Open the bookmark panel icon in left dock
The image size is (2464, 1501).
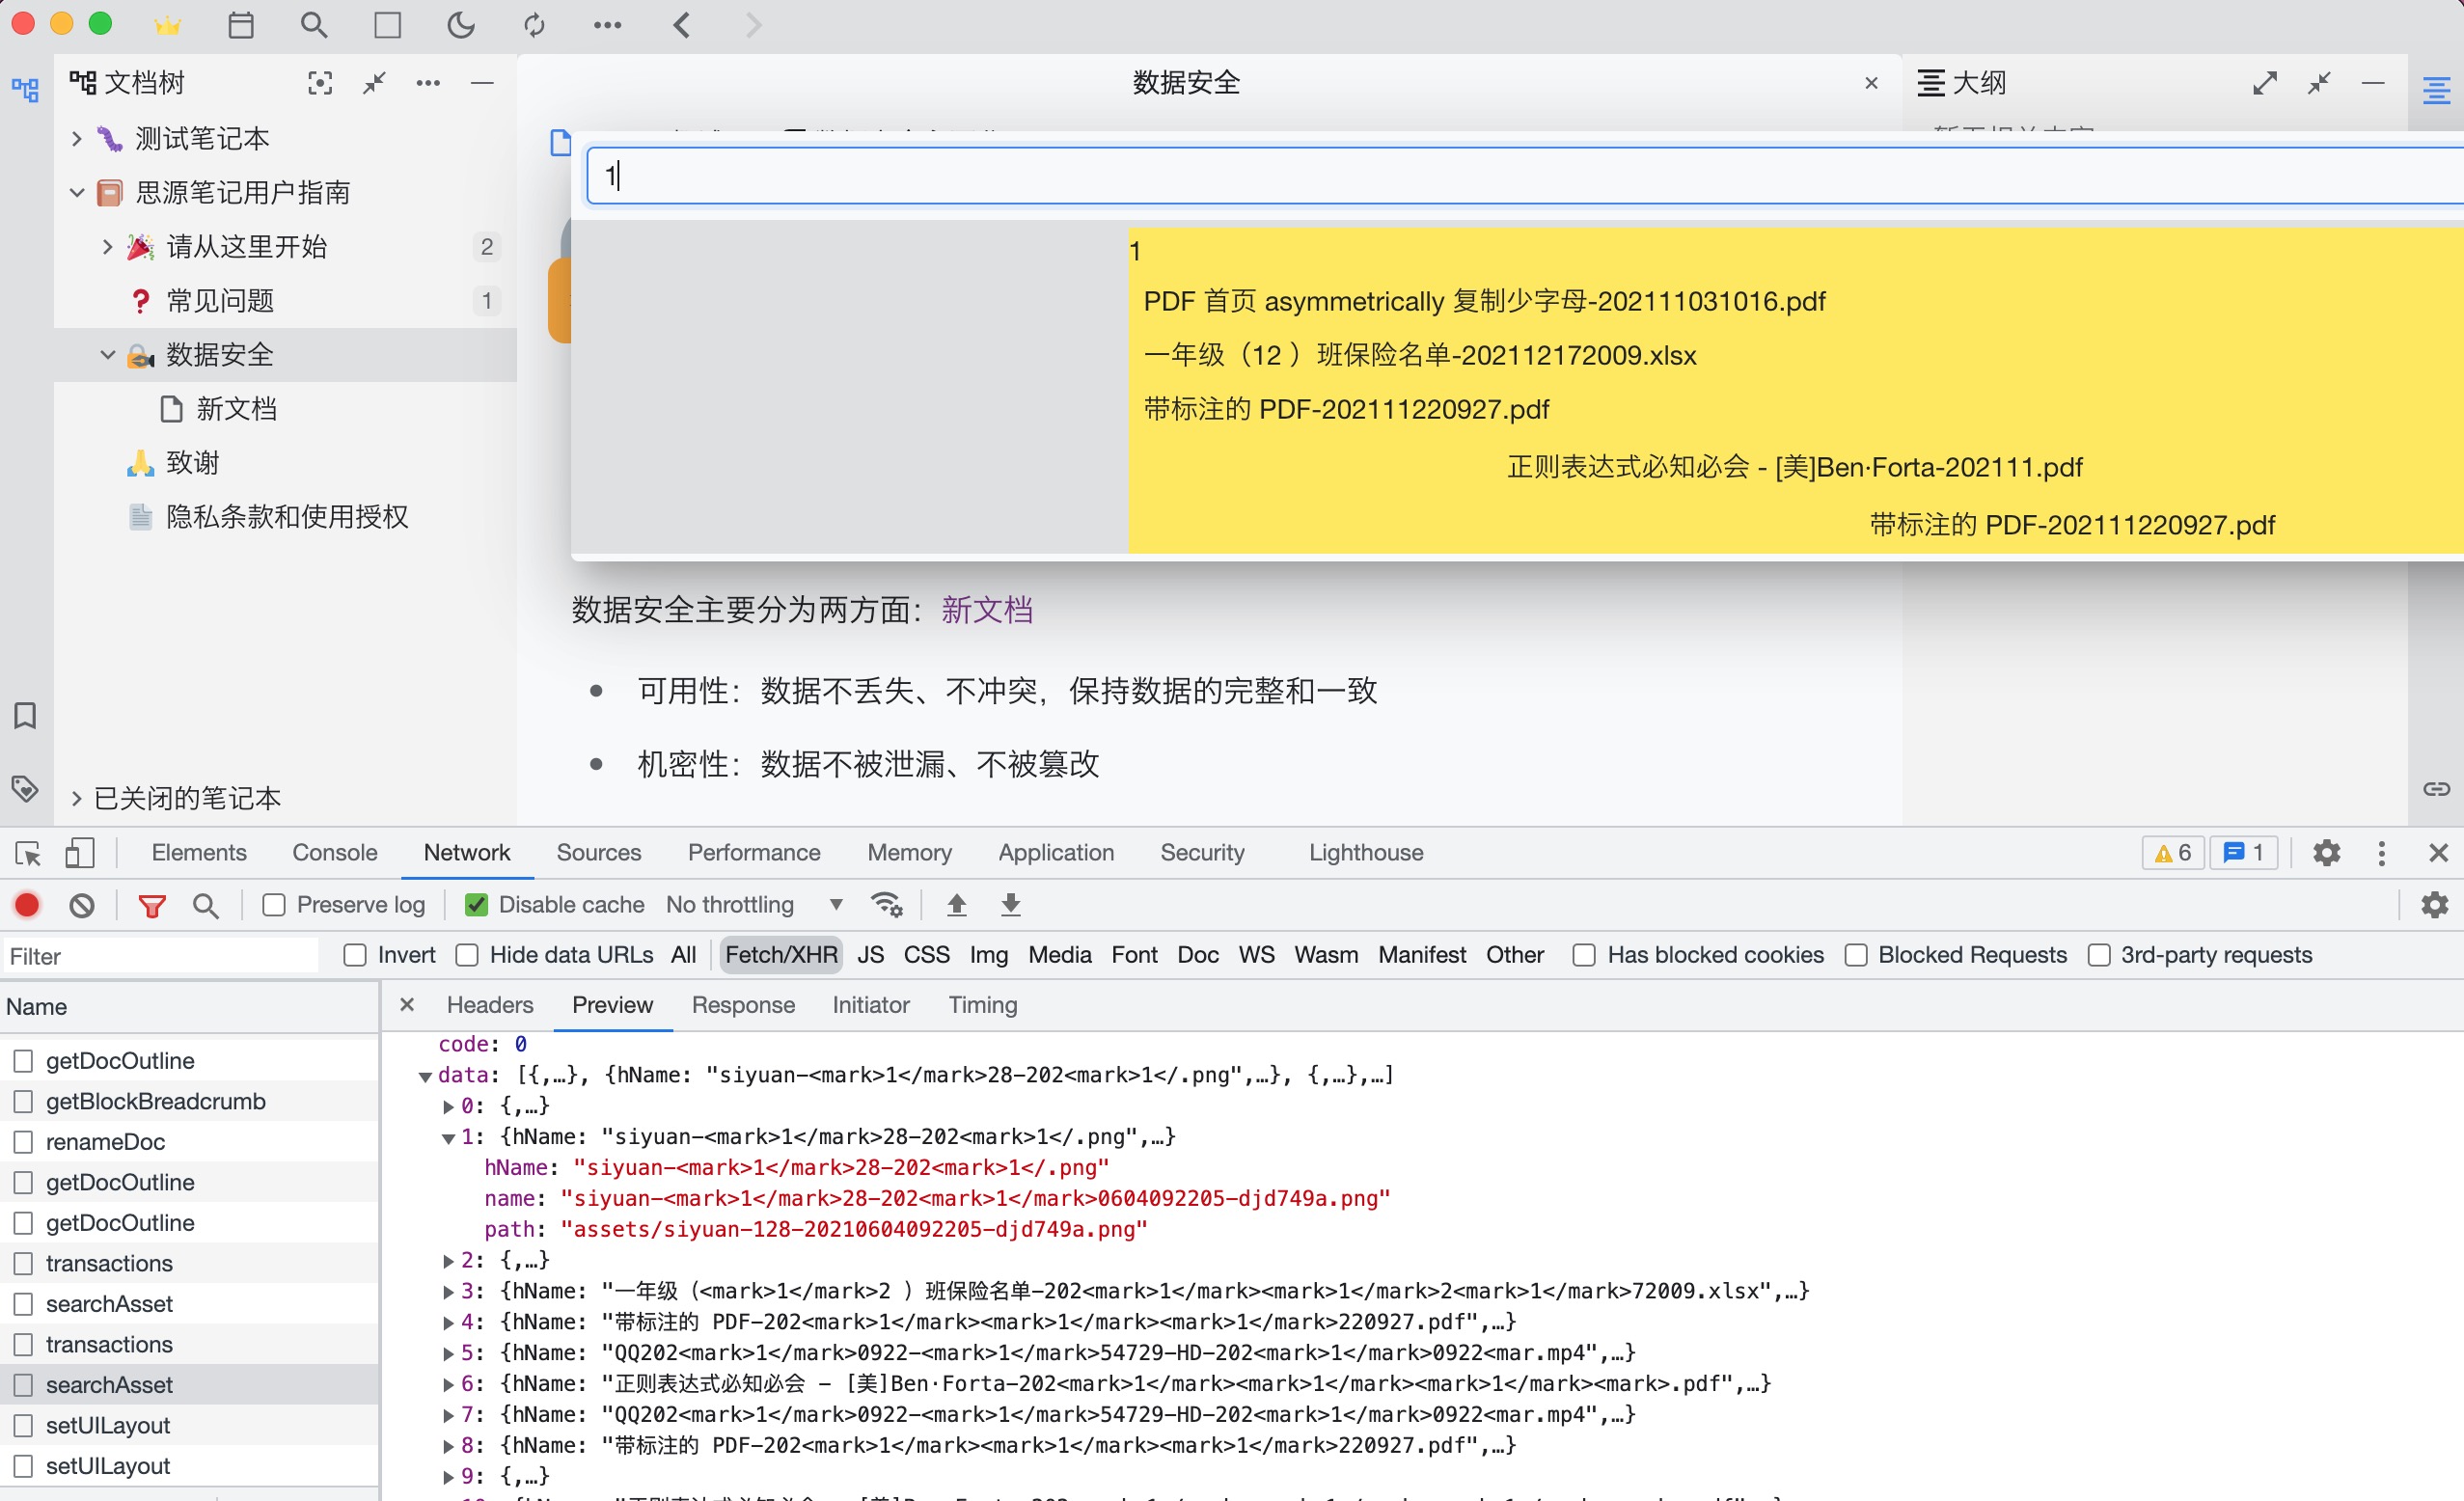click(x=25, y=716)
